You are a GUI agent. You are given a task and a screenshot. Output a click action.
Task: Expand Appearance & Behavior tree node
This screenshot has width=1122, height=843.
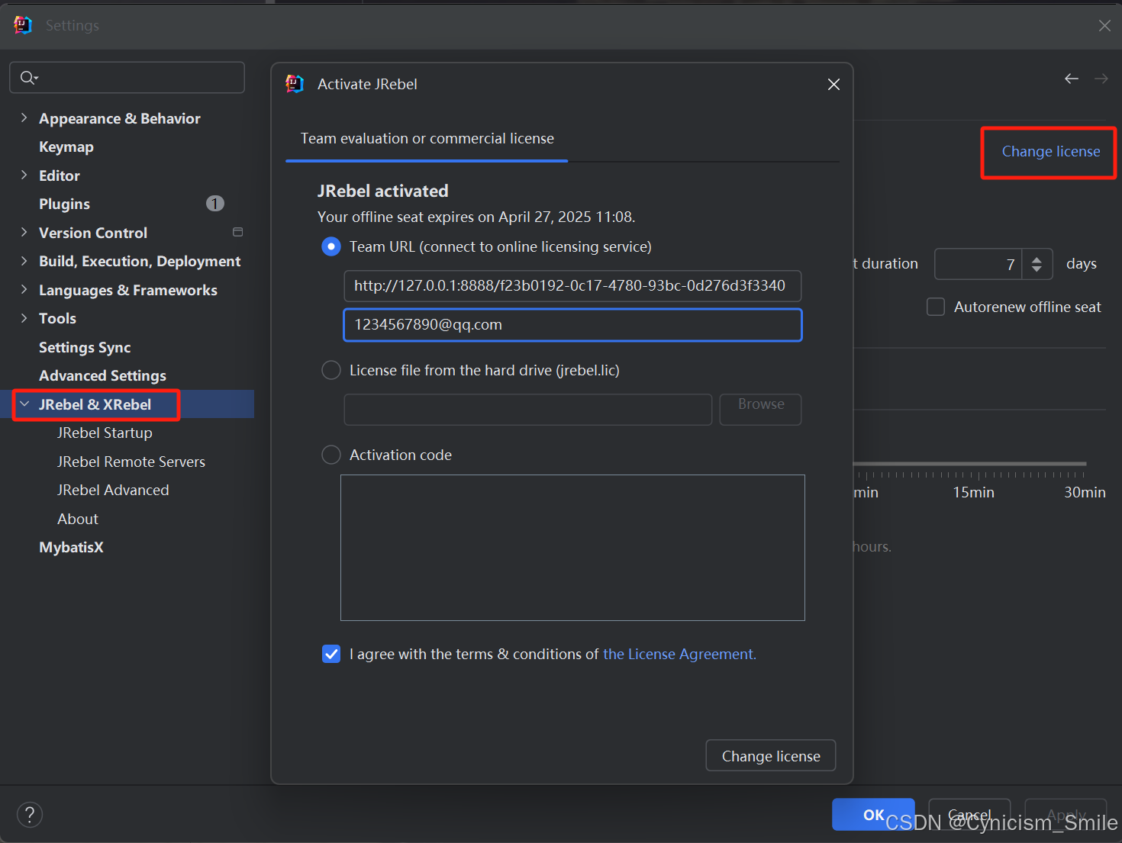(24, 117)
